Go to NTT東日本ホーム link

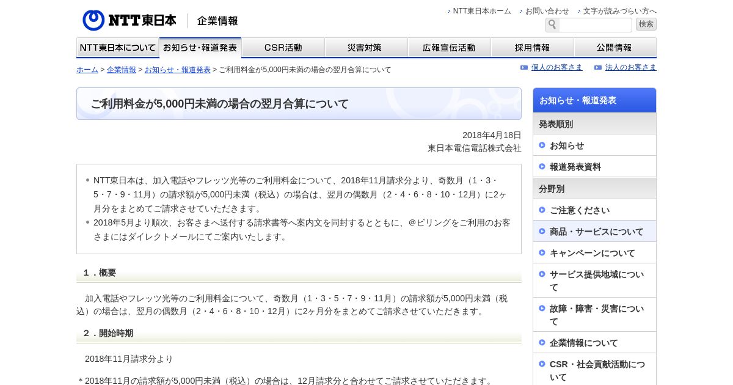coord(482,11)
